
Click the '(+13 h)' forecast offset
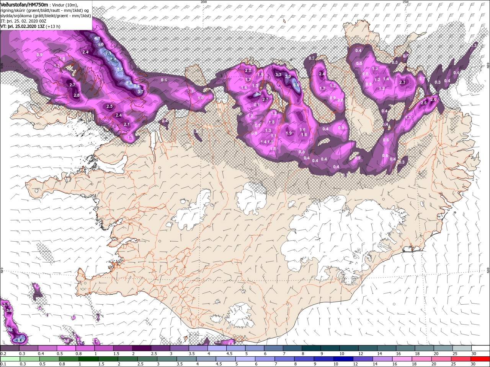pos(53,26)
